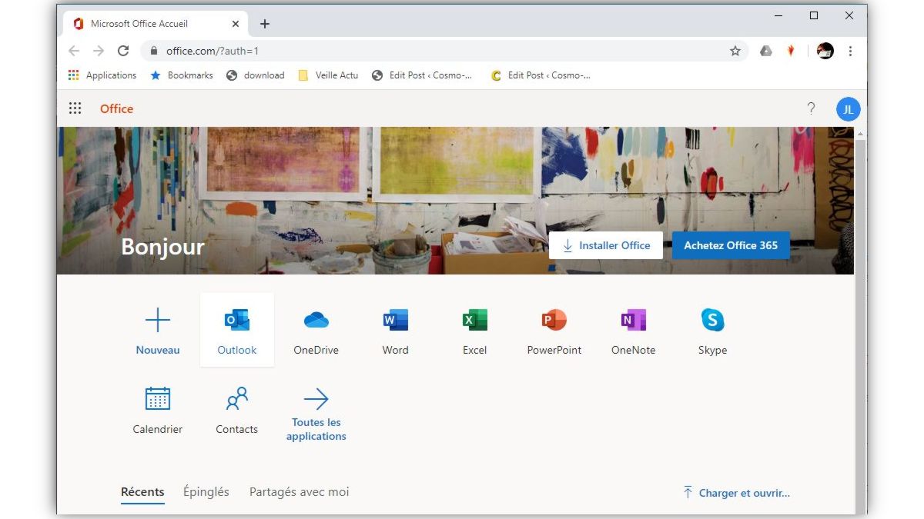Click the Nouveau plus icon

(x=157, y=321)
